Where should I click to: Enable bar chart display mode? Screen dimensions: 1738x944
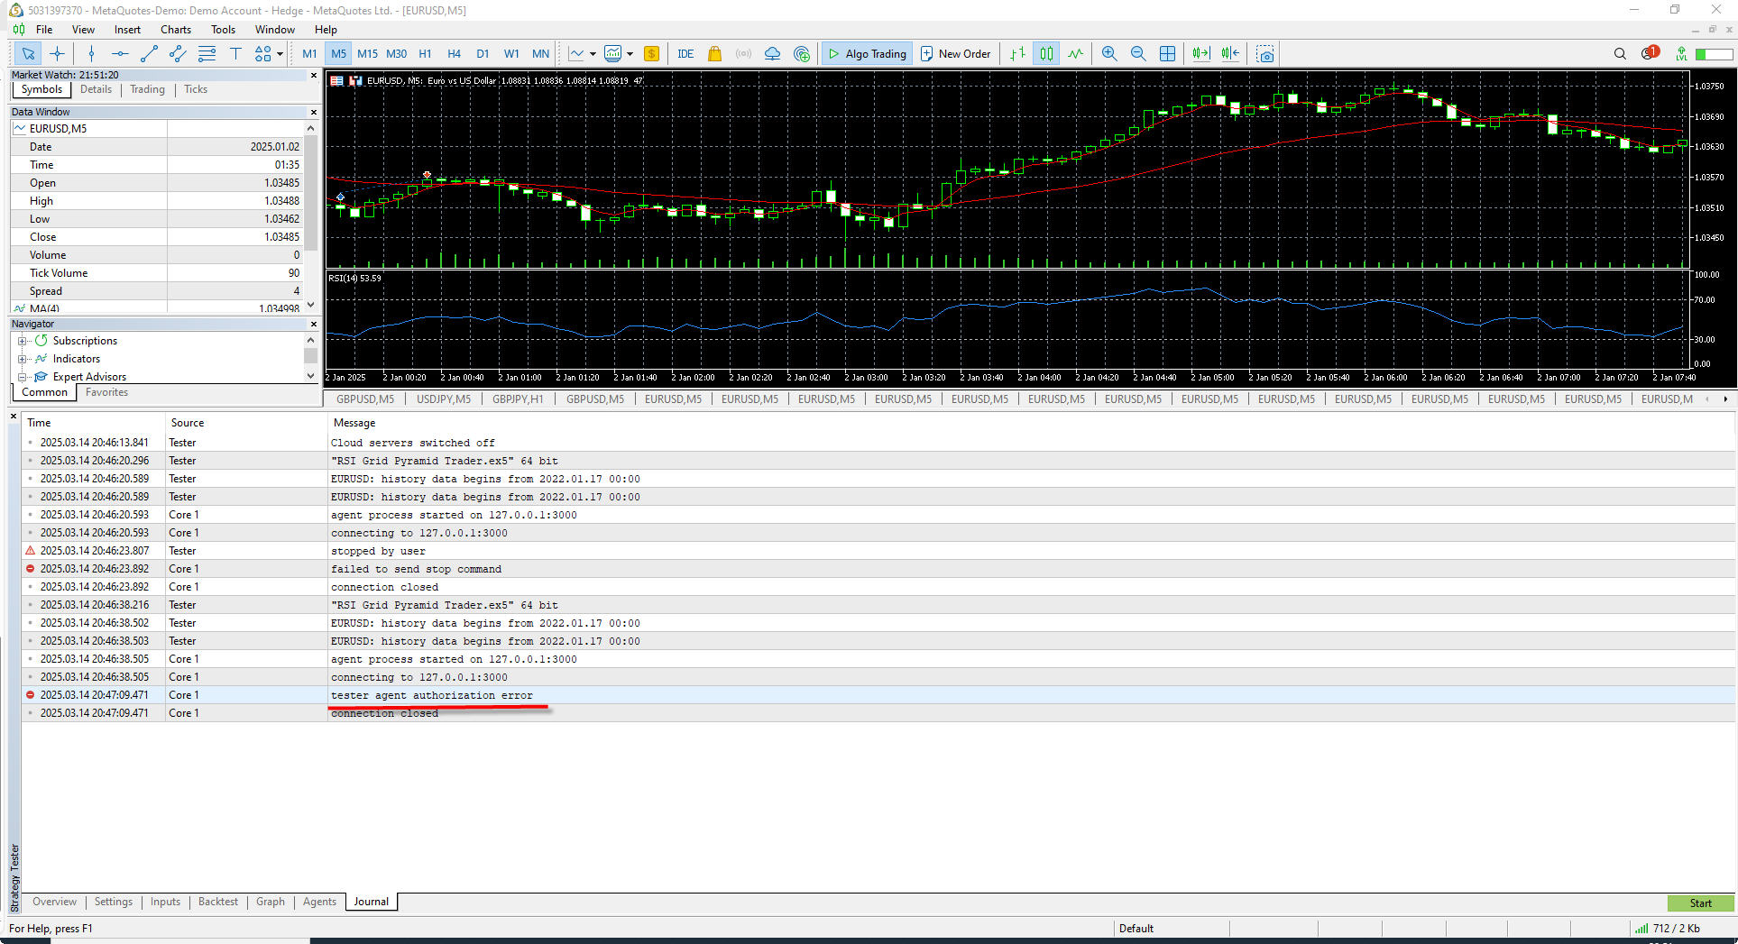tap(1017, 54)
